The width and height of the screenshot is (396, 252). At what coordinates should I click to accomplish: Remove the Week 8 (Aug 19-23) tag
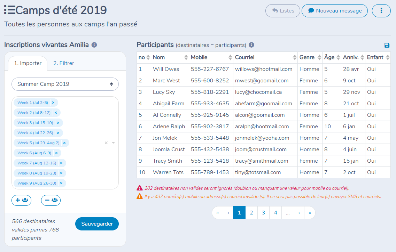click(61, 173)
